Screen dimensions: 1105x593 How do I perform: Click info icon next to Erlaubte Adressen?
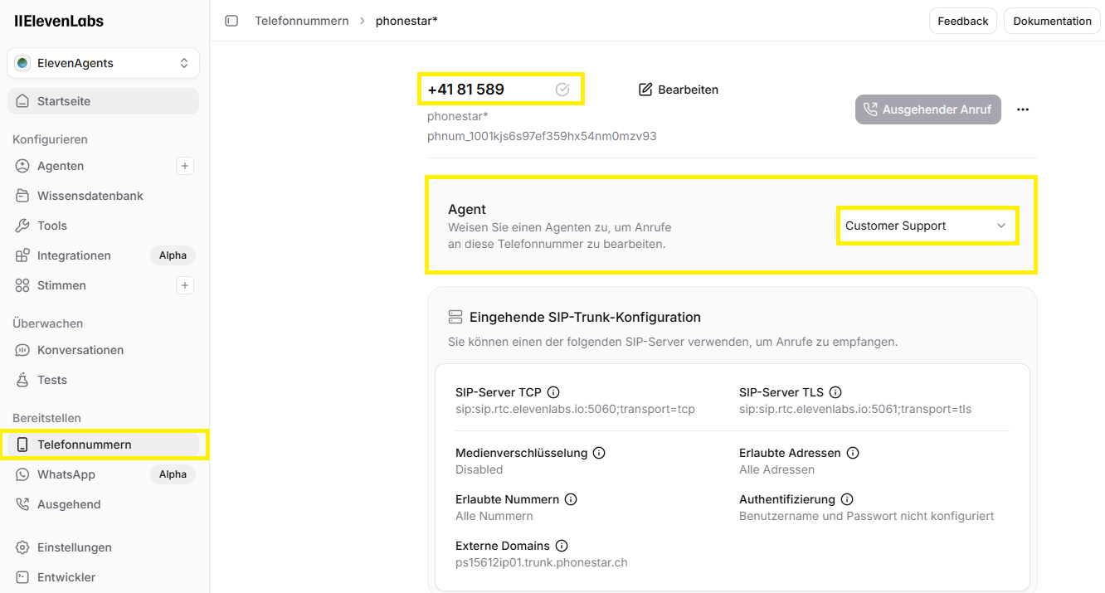point(853,453)
